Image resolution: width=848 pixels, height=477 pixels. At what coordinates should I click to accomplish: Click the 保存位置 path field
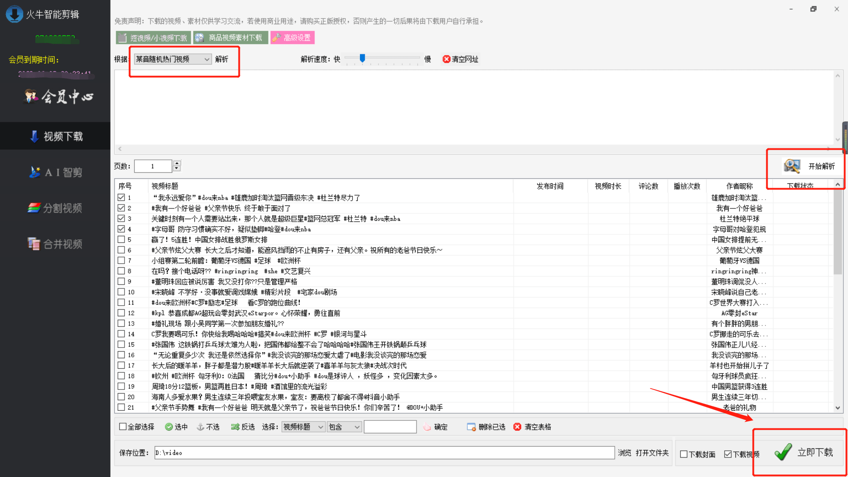point(384,453)
